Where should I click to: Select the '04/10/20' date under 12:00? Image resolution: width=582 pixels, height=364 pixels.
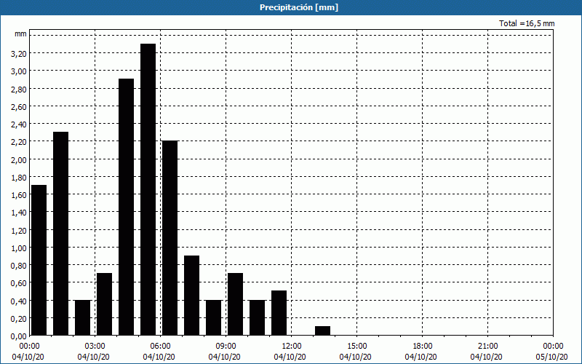coord(290,357)
